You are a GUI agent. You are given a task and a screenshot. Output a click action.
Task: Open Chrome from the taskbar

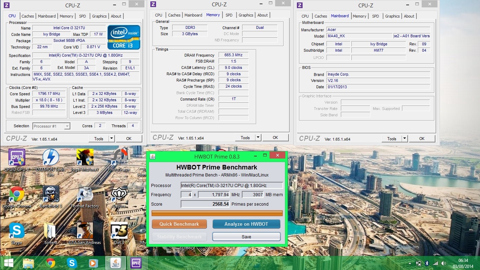[x=50, y=263]
